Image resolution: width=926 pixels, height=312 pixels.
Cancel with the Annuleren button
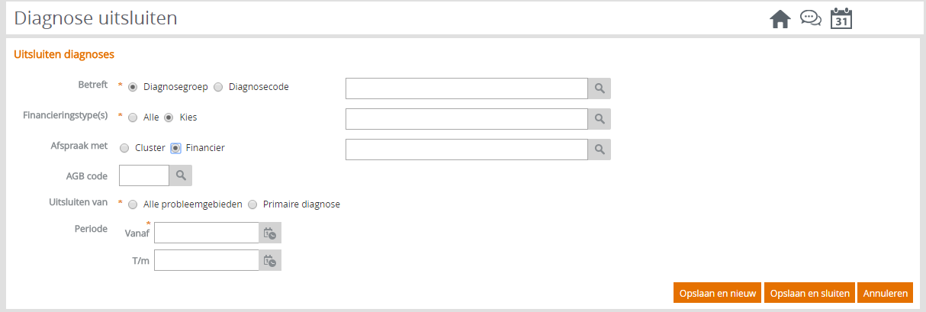point(885,293)
